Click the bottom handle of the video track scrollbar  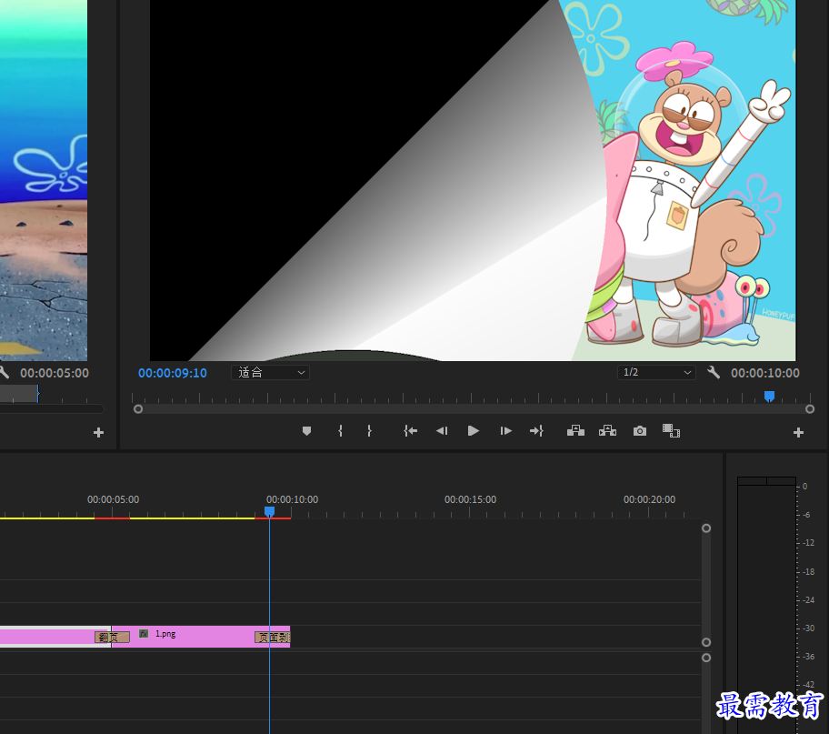pos(706,642)
